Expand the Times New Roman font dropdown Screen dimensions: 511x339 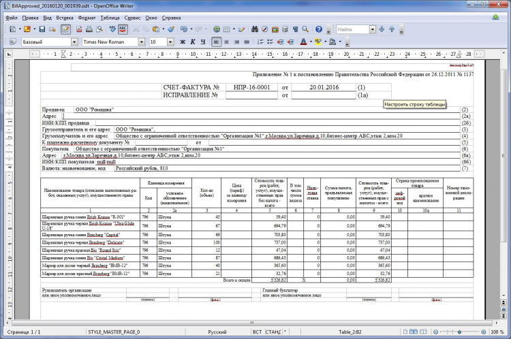(x=142, y=42)
